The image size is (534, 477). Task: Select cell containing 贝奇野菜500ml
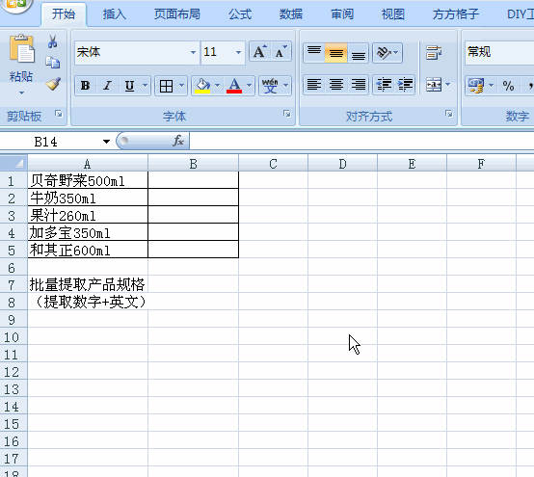(x=88, y=180)
